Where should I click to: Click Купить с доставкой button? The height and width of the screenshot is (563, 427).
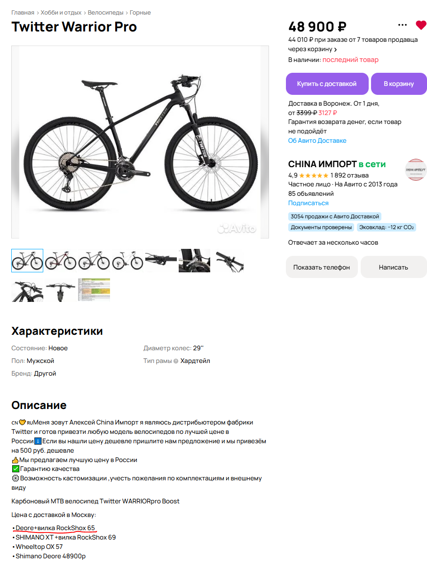click(327, 84)
